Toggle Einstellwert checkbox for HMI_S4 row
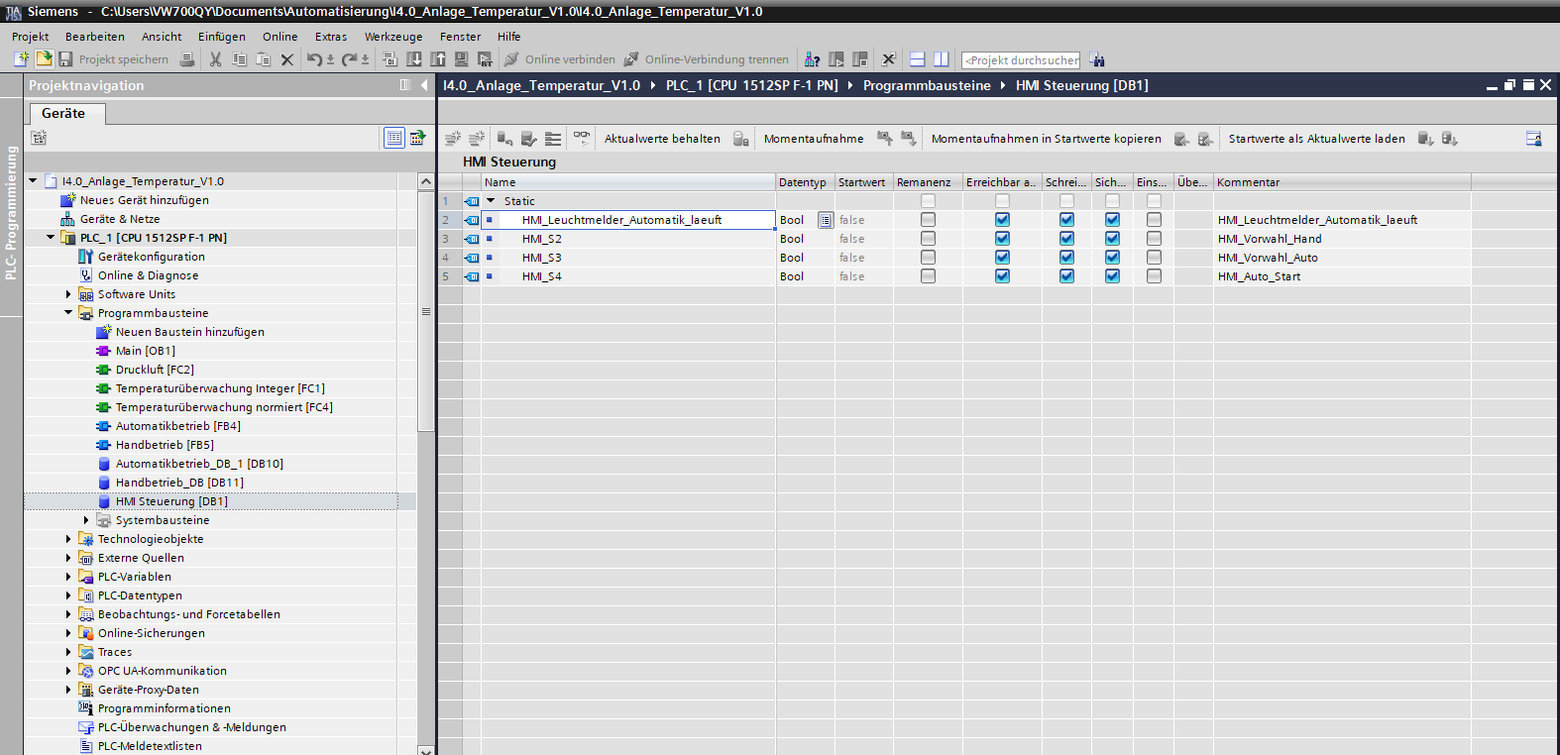 click(1154, 276)
